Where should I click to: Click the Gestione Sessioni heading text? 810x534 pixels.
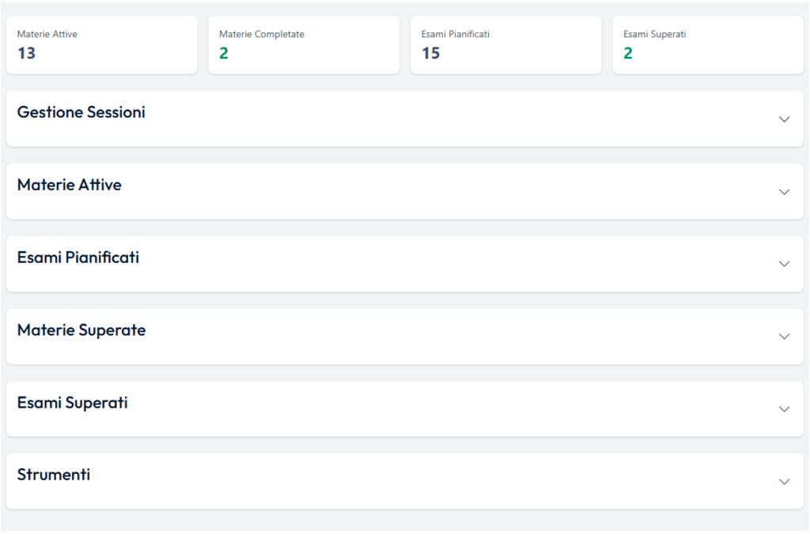pyautogui.click(x=81, y=112)
